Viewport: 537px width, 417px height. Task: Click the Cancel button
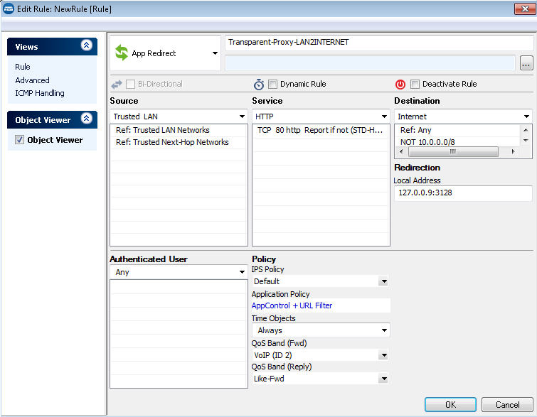(x=507, y=405)
